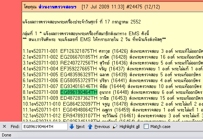
Task: Click the blue down arrow Next icon
Action: tap(72, 127)
